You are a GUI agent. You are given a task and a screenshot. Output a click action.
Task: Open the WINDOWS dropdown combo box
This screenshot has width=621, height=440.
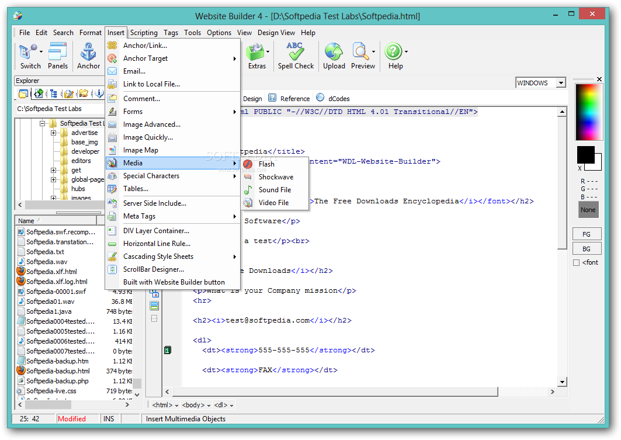point(540,83)
